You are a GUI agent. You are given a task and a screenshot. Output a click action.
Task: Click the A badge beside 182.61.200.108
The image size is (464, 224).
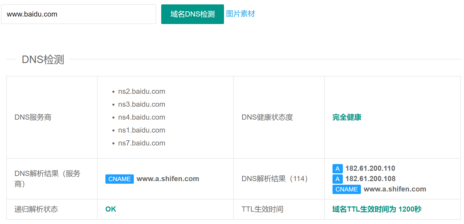338,179
